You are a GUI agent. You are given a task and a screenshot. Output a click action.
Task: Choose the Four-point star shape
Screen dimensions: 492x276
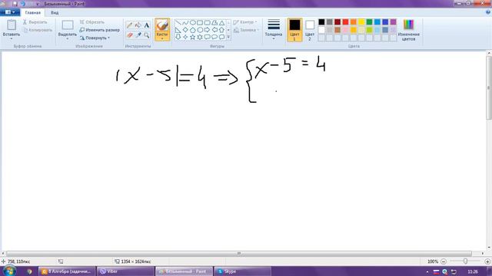[x=185, y=37]
